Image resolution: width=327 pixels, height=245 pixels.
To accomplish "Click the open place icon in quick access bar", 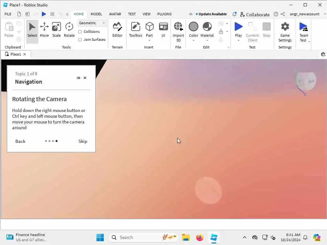I will (27, 14).
